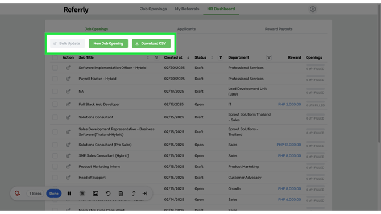The width and height of the screenshot is (381, 214).
Task: Click the image screenshot icon in toolbar
Action: coord(96,194)
